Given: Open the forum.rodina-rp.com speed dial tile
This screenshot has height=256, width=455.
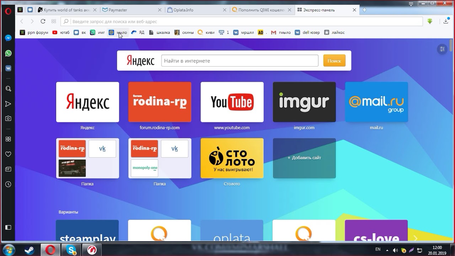Looking at the screenshot, I should pyautogui.click(x=160, y=102).
